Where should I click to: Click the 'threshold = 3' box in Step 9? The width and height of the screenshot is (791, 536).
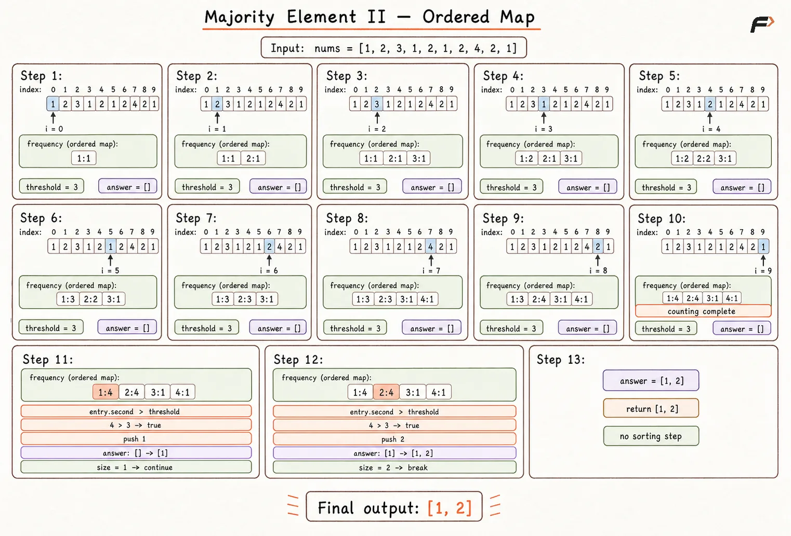pyautogui.click(x=511, y=328)
